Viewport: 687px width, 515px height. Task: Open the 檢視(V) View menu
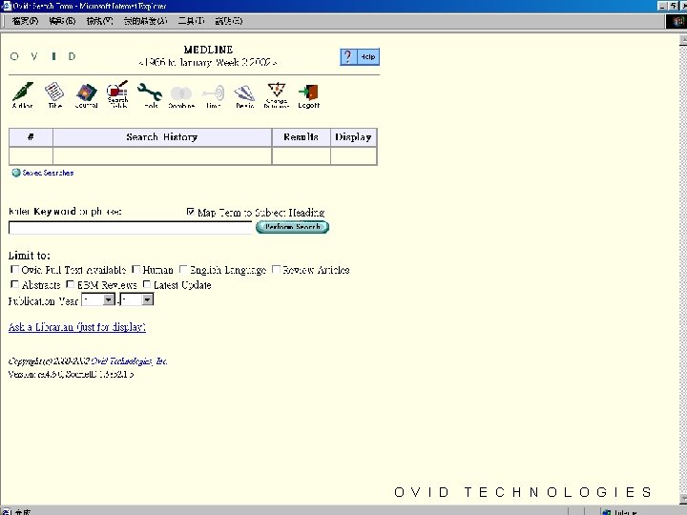coord(99,21)
